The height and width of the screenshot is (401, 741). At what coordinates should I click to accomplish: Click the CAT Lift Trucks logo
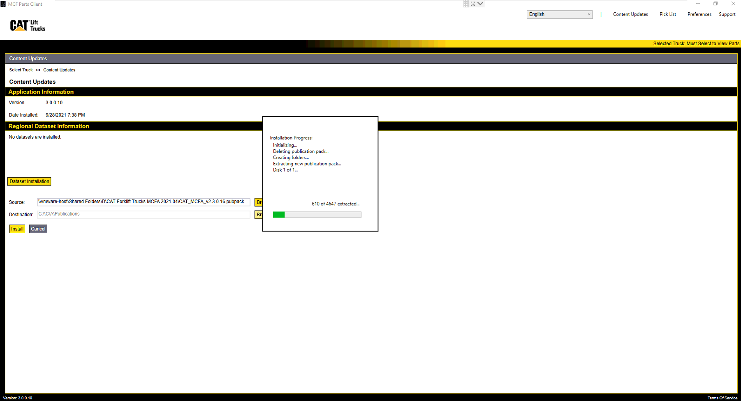[28, 25]
